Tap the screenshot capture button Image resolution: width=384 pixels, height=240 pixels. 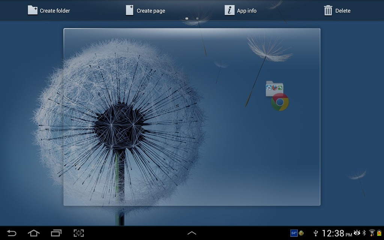tap(79, 233)
